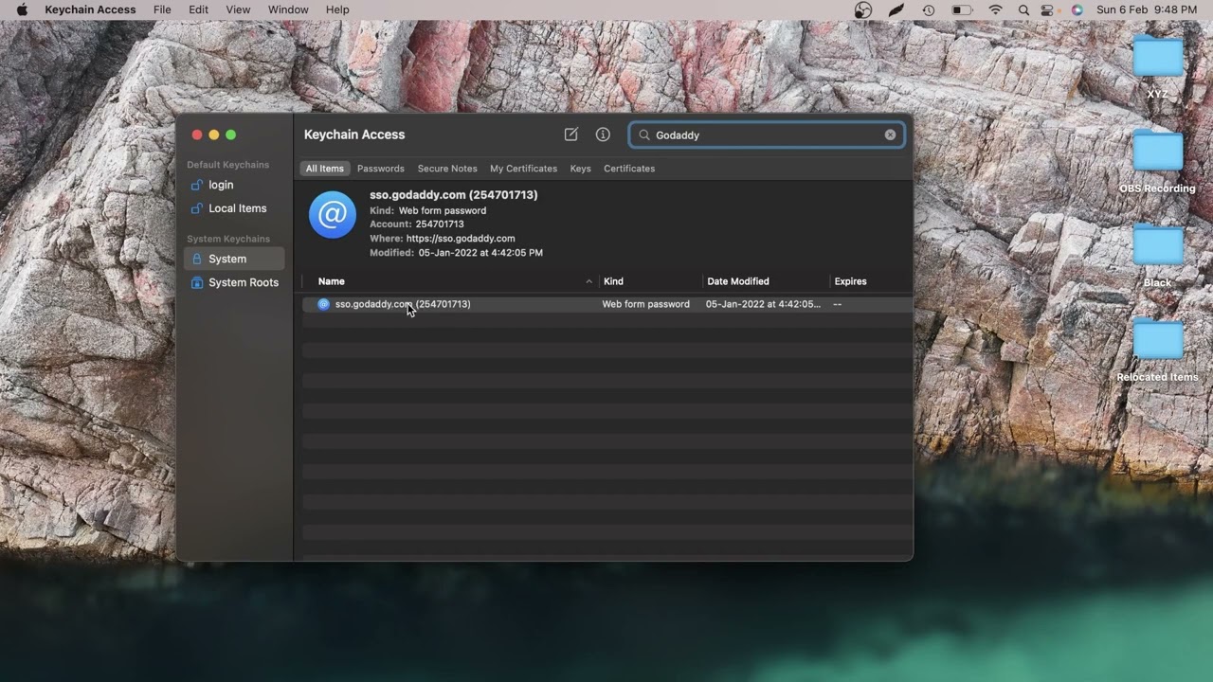Click the Web form password cell
The height and width of the screenshot is (682, 1213).
pos(646,304)
